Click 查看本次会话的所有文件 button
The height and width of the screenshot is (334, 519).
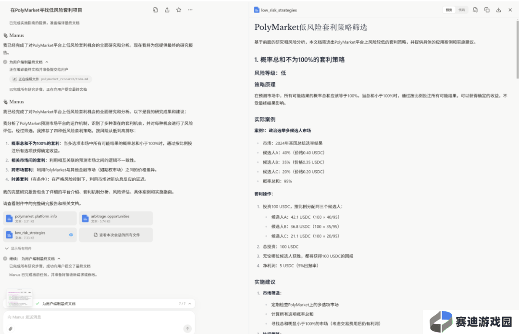coord(116,235)
